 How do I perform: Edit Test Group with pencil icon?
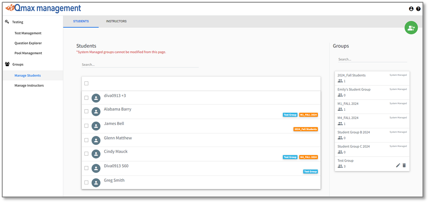(x=398, y=165)
